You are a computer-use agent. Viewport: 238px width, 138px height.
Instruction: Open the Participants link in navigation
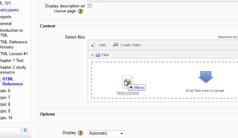9,10
